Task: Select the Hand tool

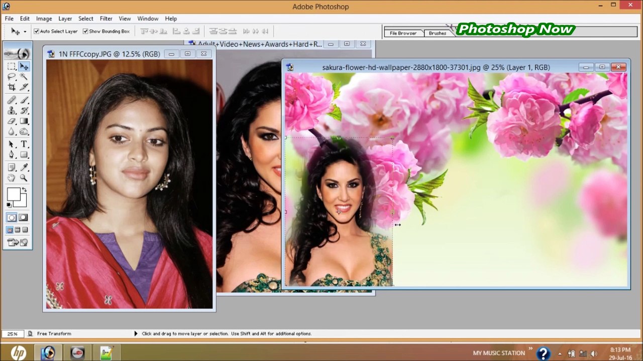Action: (12, 178)
